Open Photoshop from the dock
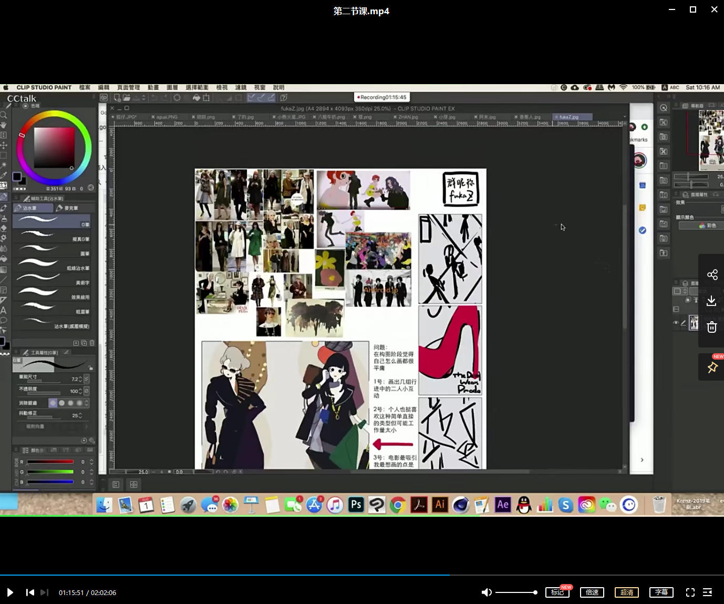Screen dimensions: 724x604 [x=356, y=505]
